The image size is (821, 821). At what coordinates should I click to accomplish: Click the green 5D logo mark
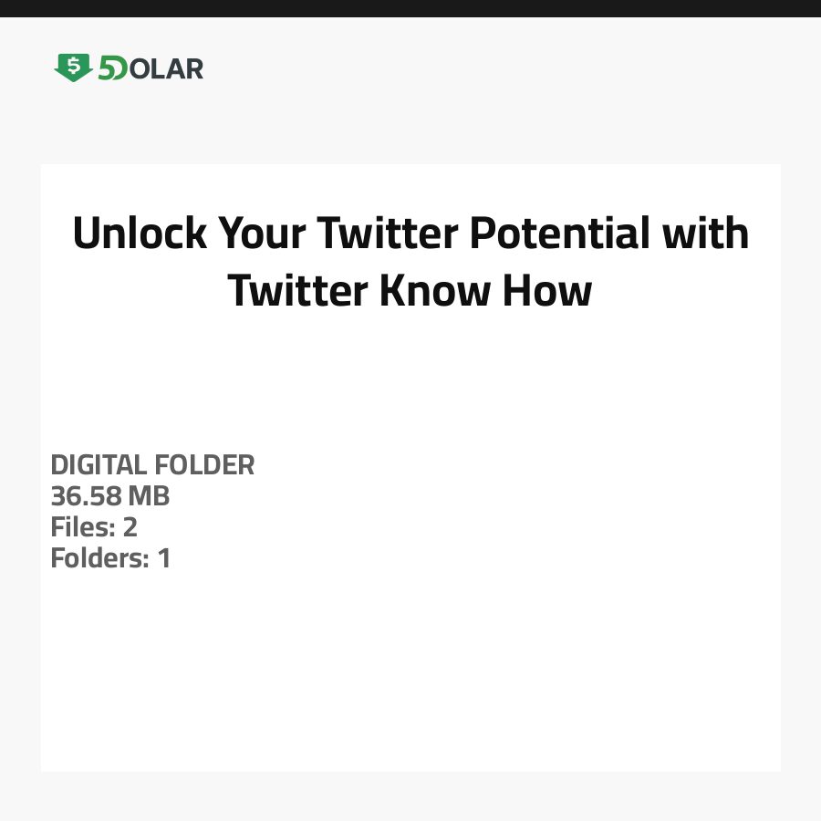click(x=112, y=68)
